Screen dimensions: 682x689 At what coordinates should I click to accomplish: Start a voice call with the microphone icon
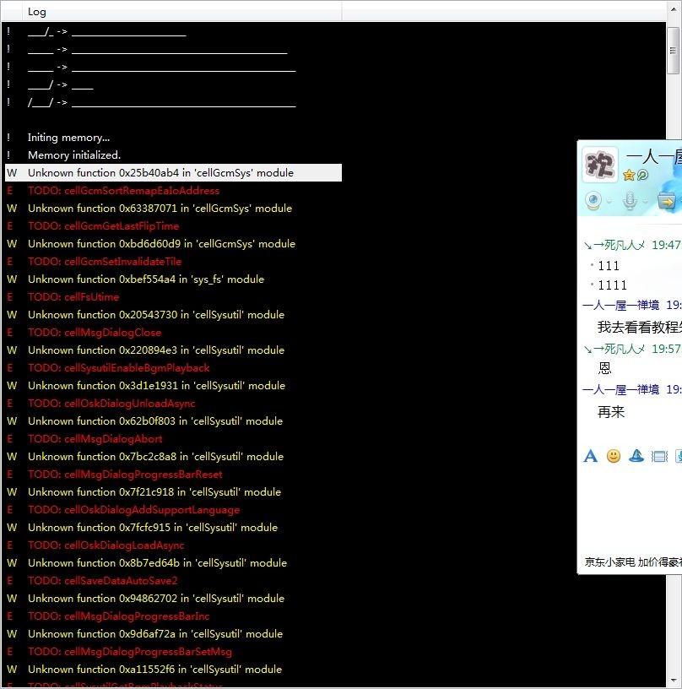(x=630, y=201)
